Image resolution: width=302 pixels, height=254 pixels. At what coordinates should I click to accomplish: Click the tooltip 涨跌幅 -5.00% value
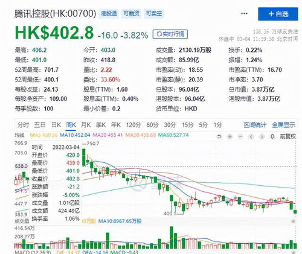[x=71, y=195]
